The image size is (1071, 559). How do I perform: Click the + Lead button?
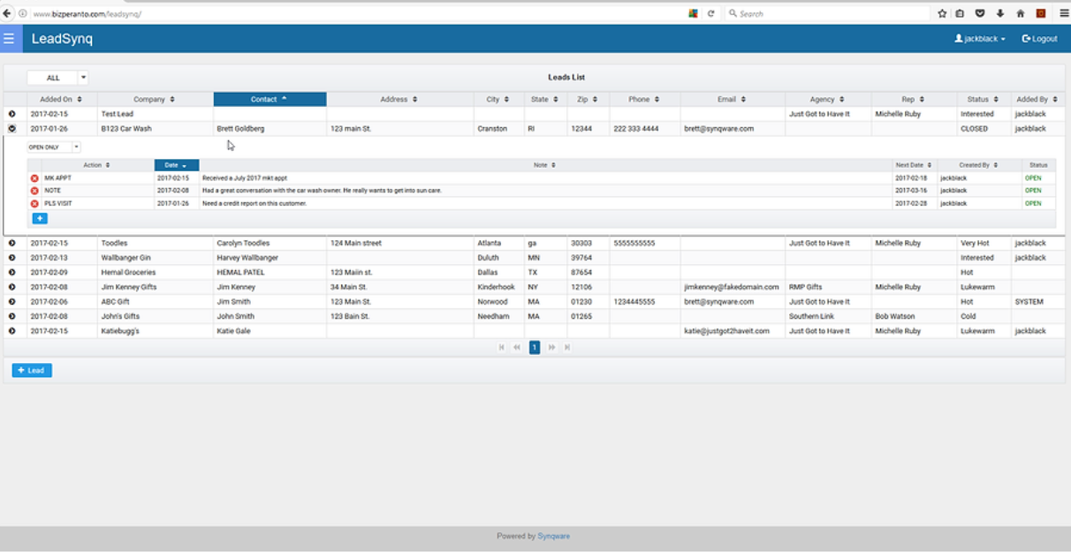coord(32,370)
